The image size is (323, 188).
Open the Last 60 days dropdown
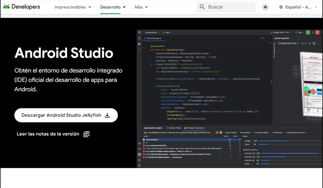(x=231, y=132)
